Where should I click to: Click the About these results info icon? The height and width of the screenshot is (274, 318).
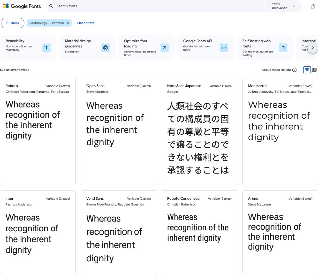coord(294,70)
